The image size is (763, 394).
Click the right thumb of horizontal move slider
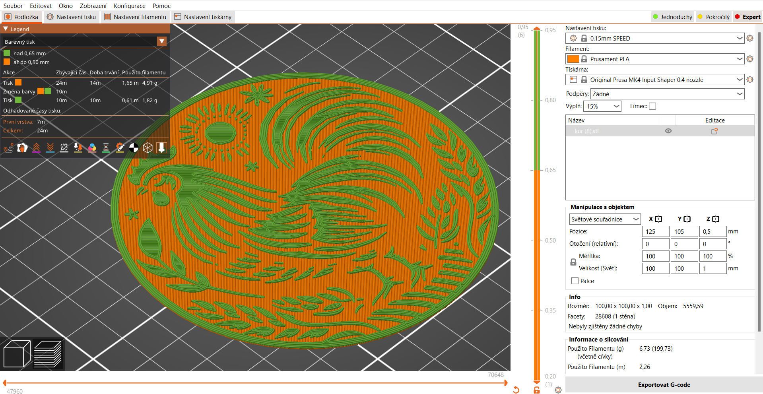click(x=506, y=383)
